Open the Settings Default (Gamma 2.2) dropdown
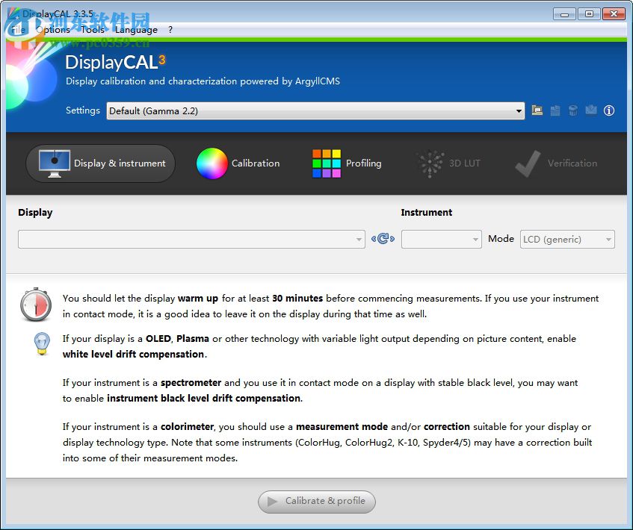Screen dimensions: 633x530 tap(315, 111)
